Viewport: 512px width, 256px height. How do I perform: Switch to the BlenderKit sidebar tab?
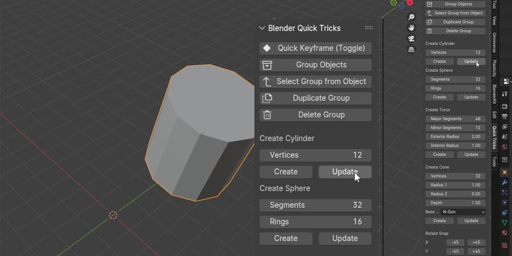click(495, 94)
